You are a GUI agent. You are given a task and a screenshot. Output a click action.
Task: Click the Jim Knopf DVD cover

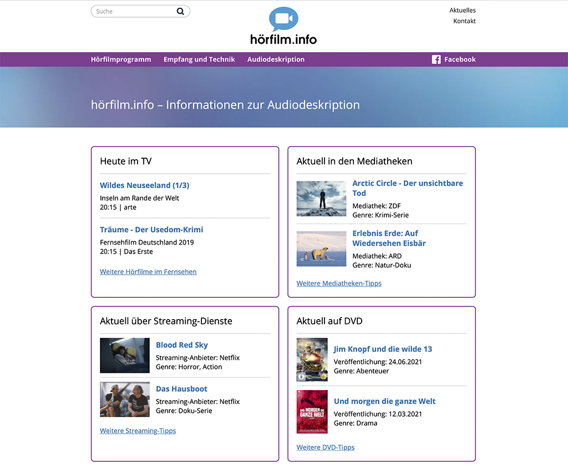pyautogui.click(x=312, y=360)
